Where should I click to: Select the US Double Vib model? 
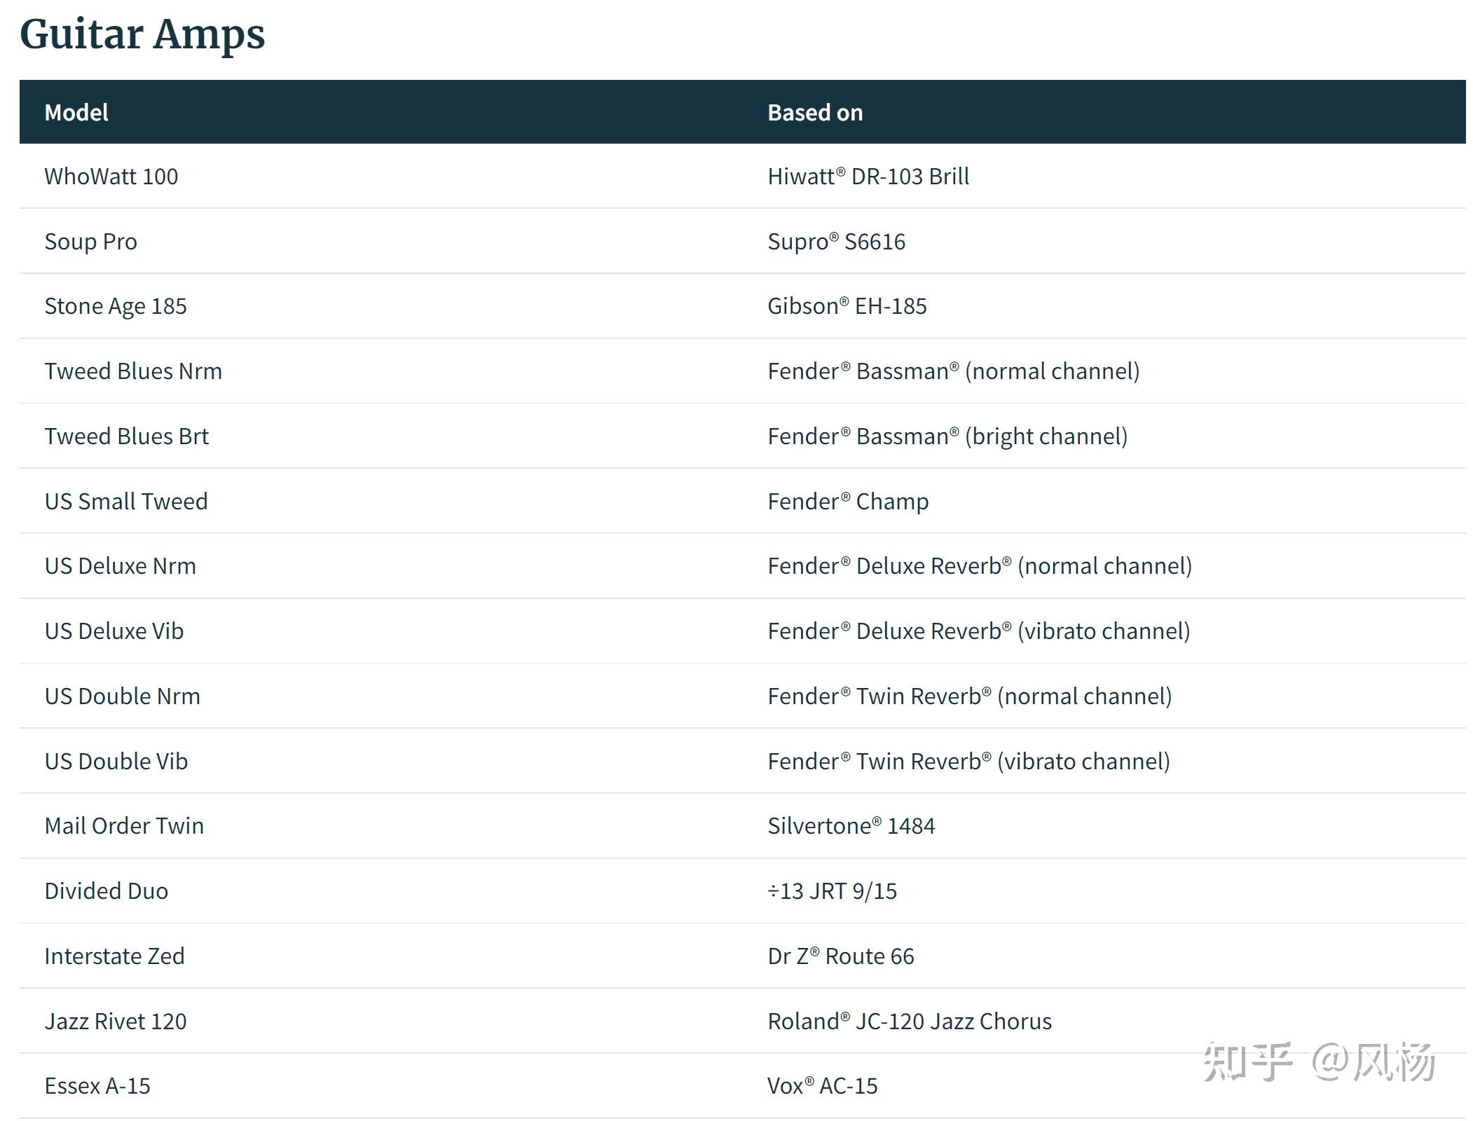pos(116,762)
